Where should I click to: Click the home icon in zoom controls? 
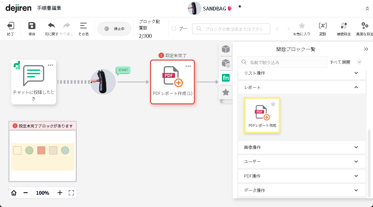(x=14, y=193)
